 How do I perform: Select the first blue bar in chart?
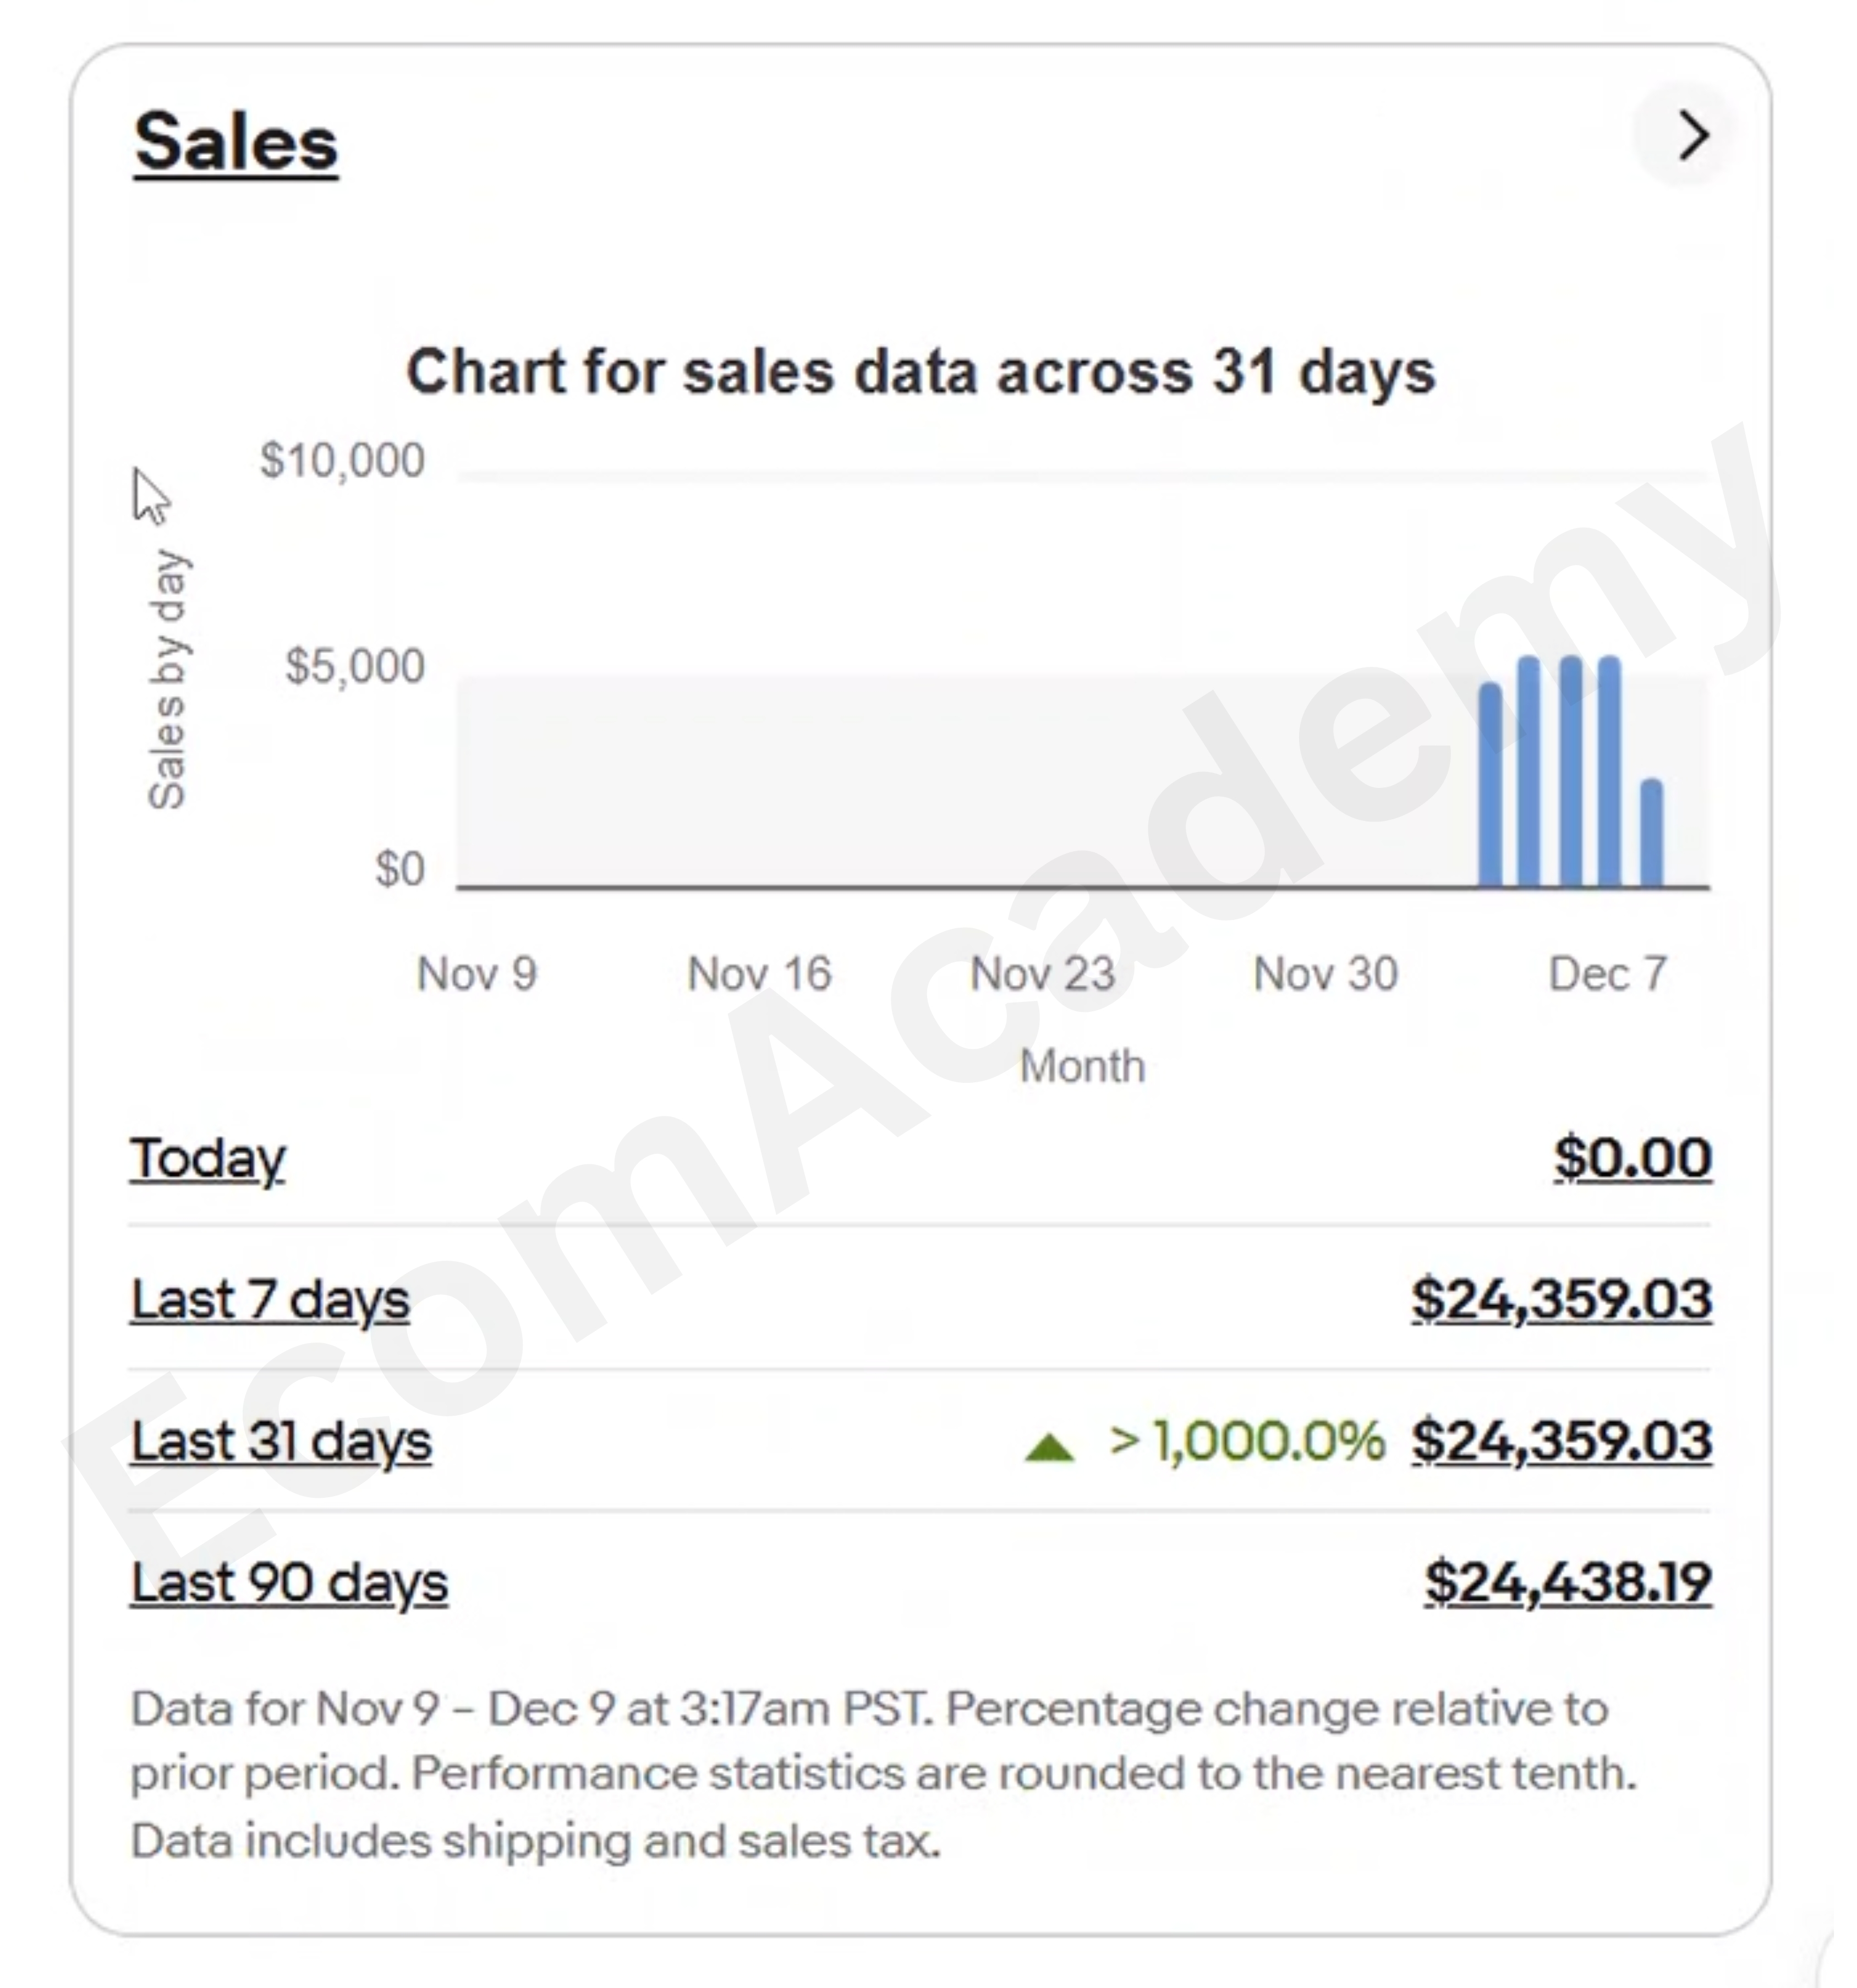coord(1490,785)
